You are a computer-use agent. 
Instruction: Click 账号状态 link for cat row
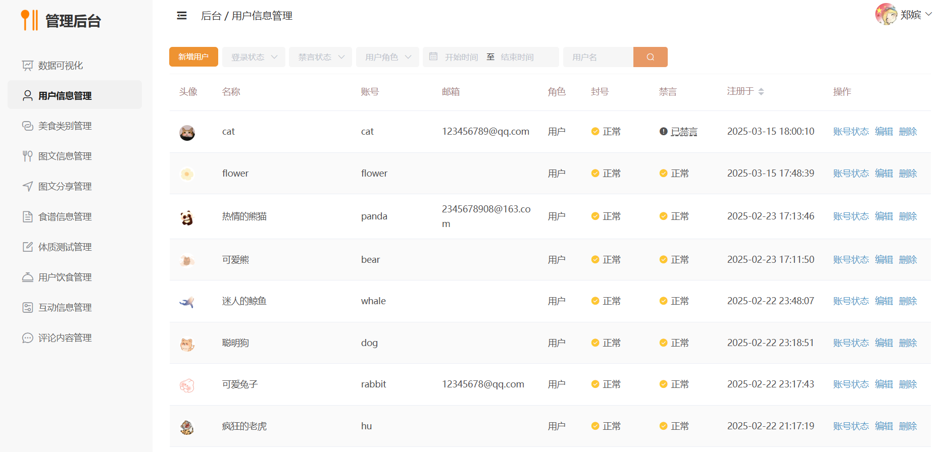[851, 132]
